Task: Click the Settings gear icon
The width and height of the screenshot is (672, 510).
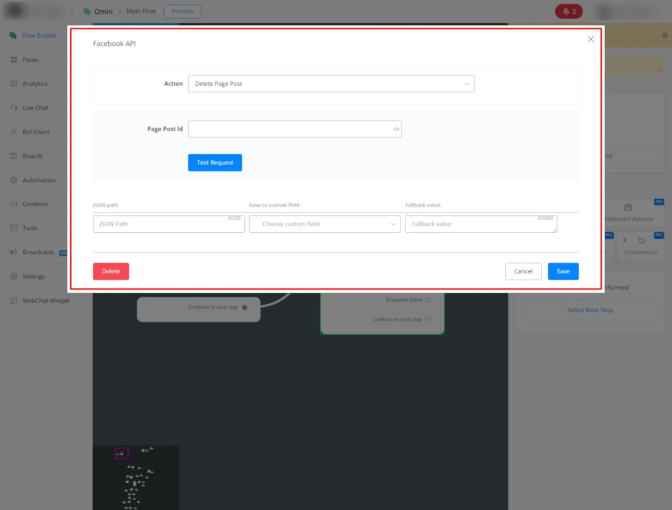Action: click(x=14, y=276)
